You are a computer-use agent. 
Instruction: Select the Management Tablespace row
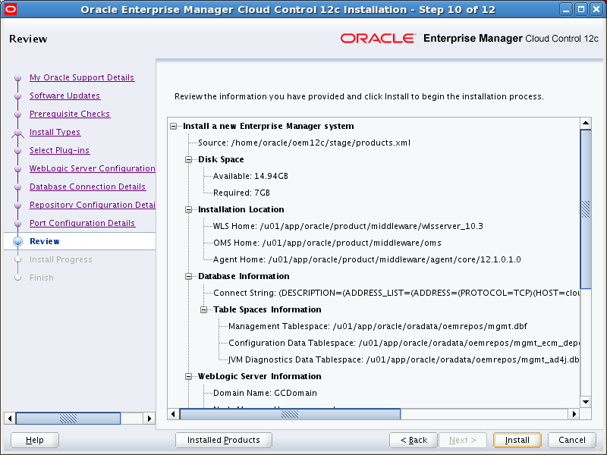[x=378, y=326]
